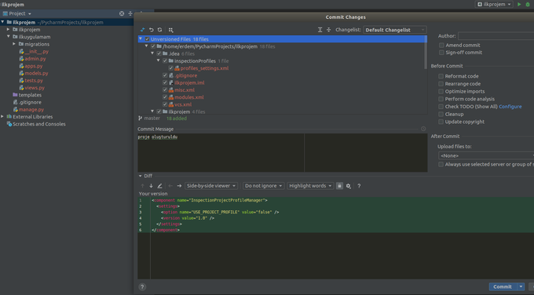Open models.py in the project tree
534x295 pixels.
pyautogui.click(x=36, y=73)
